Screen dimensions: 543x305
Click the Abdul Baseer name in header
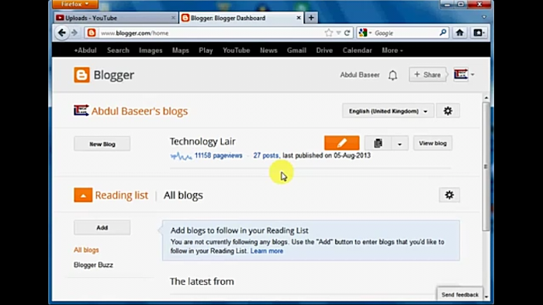(359, 75)
